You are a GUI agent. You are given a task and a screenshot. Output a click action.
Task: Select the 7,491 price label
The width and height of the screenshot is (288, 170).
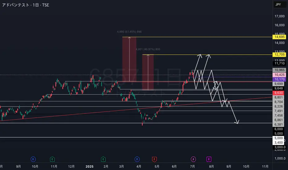278,111
